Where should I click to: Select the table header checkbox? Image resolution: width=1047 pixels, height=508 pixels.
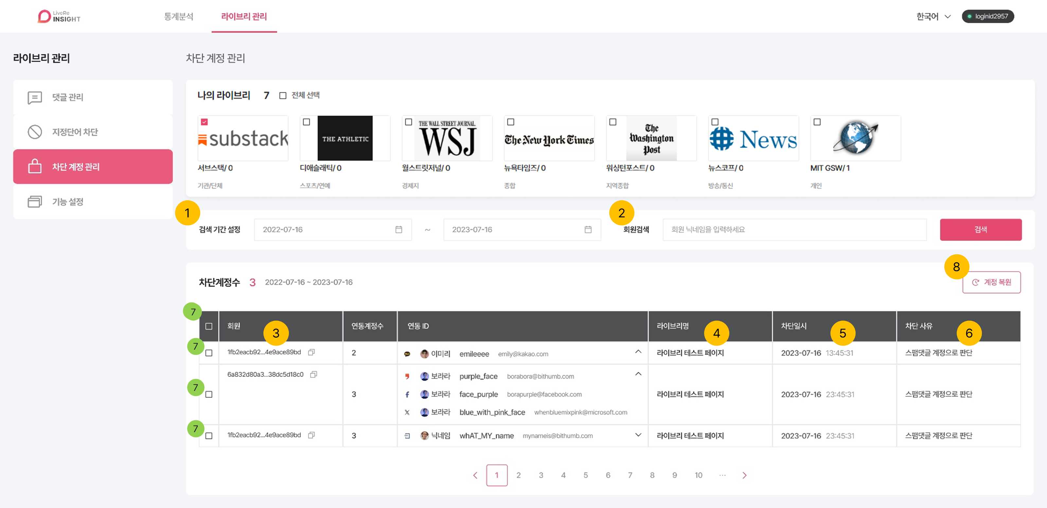(209, 326)
